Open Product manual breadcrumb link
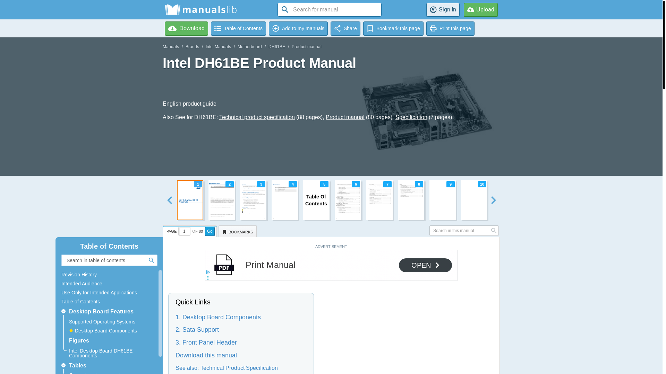 [306, 47]
